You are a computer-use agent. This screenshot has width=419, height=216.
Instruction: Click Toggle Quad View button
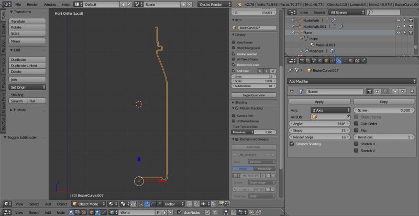253,95
